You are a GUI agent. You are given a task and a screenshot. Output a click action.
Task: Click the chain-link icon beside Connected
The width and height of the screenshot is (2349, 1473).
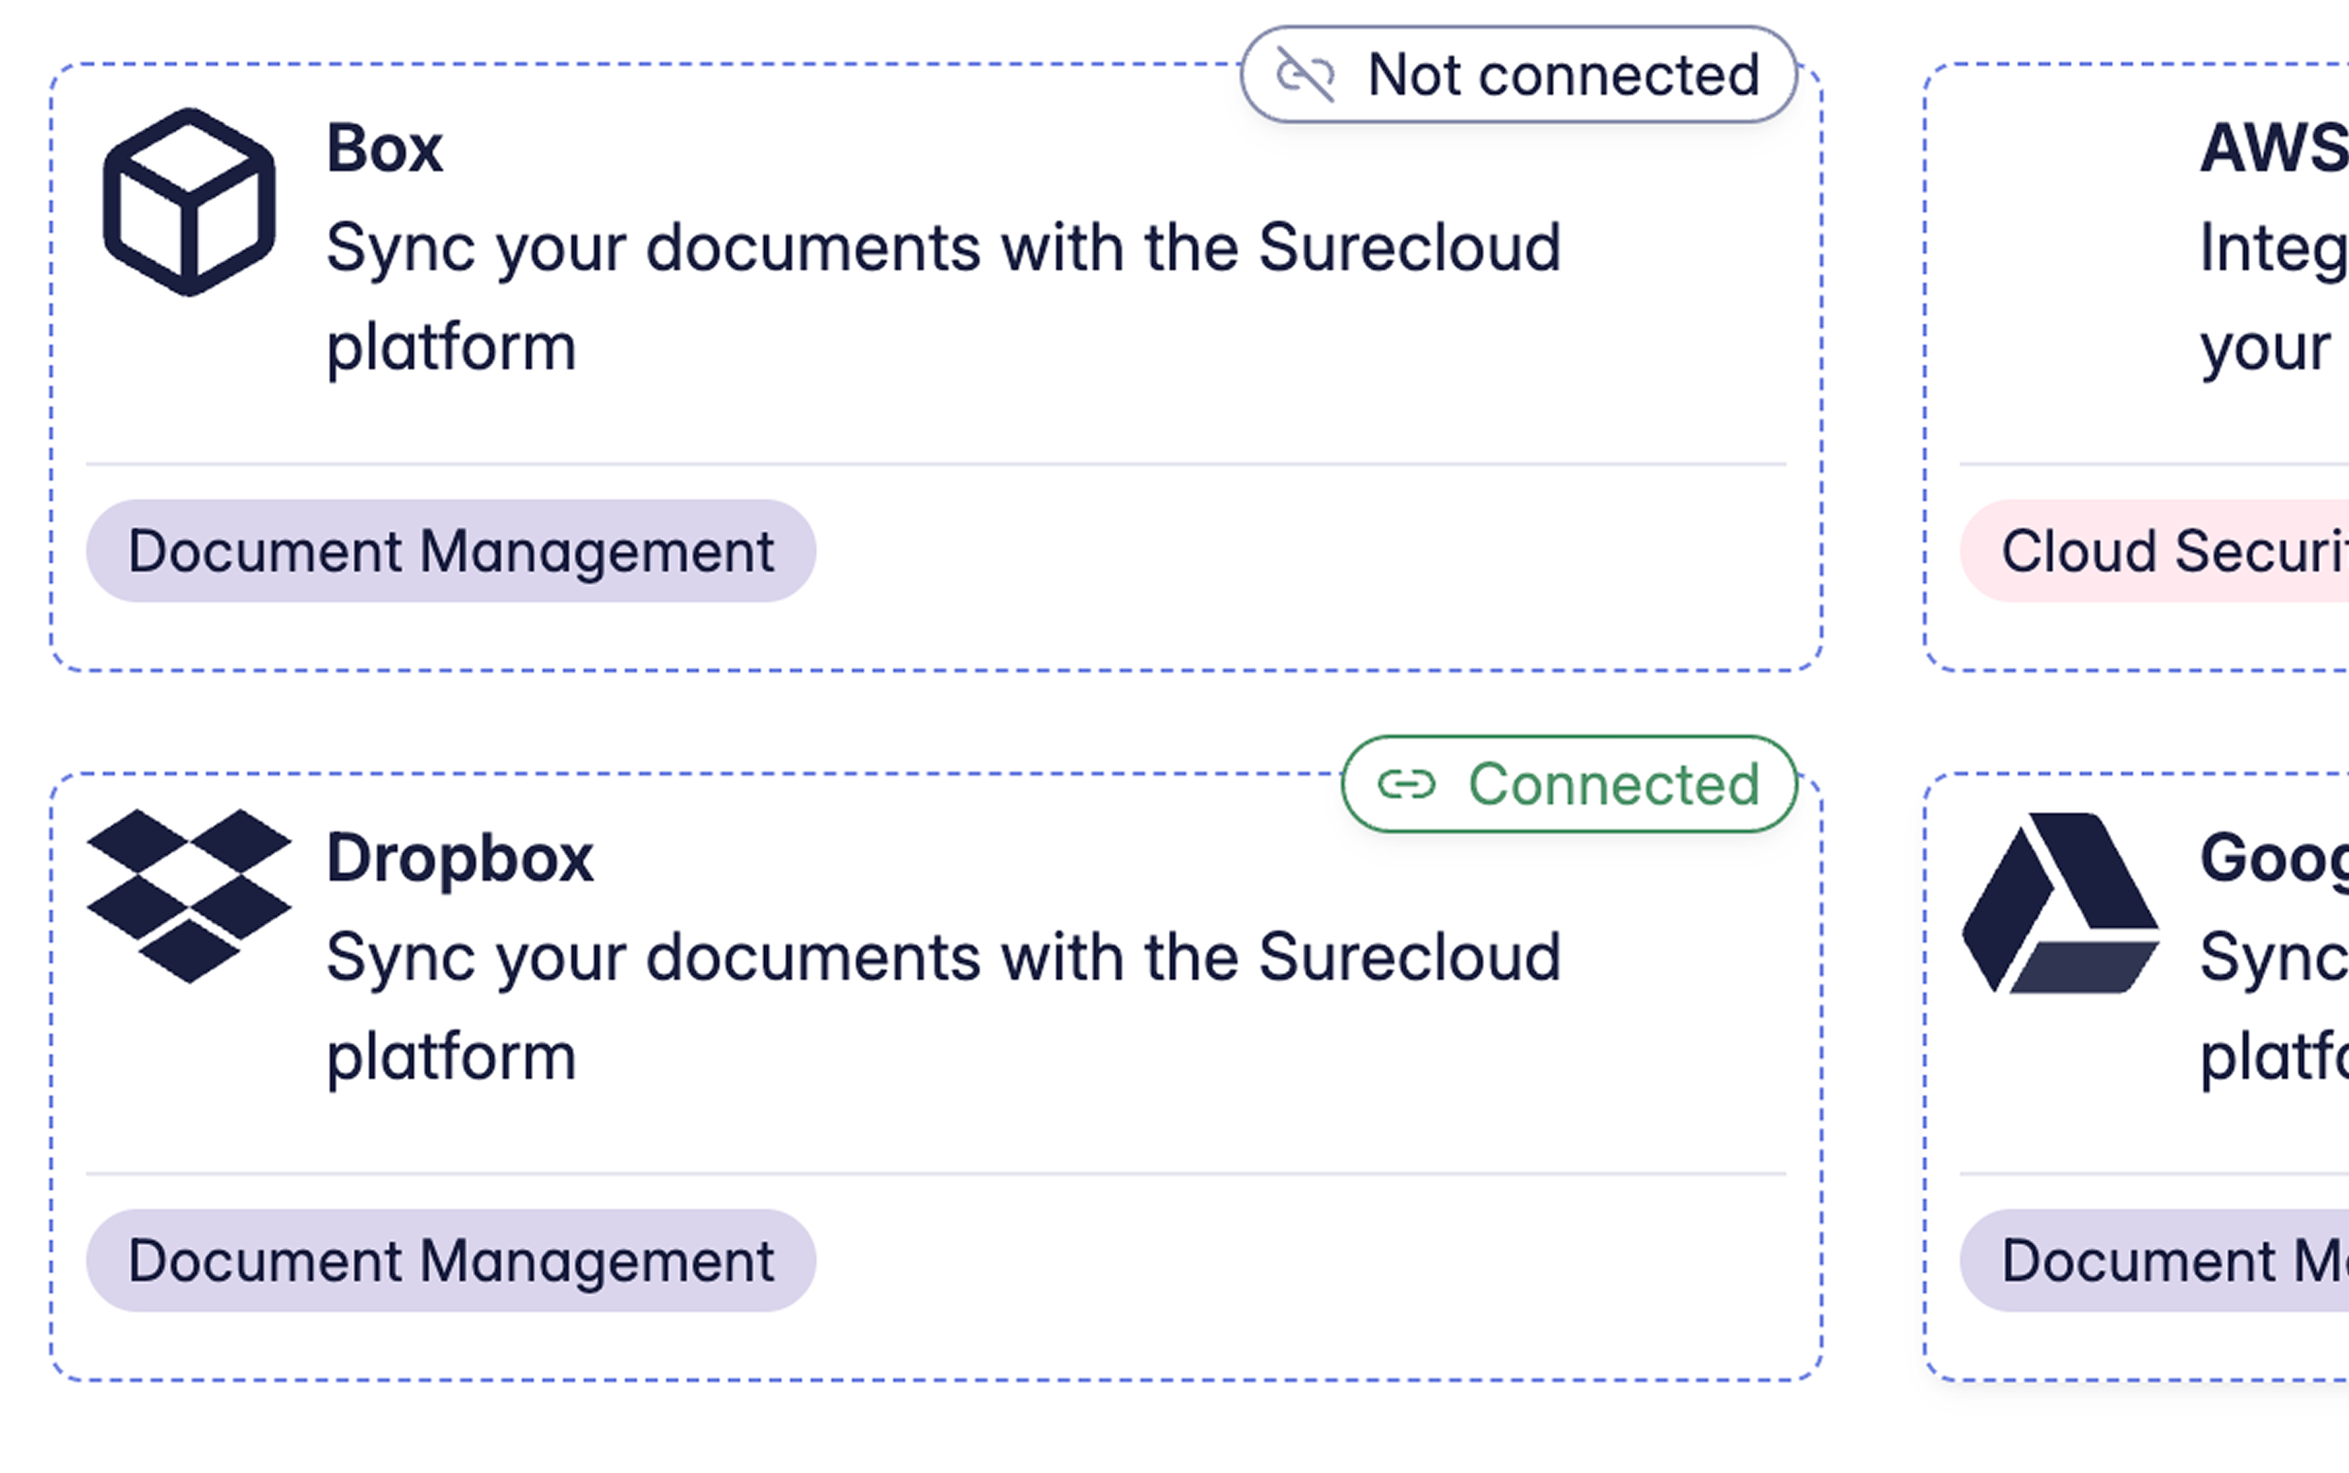(1406, 783)
